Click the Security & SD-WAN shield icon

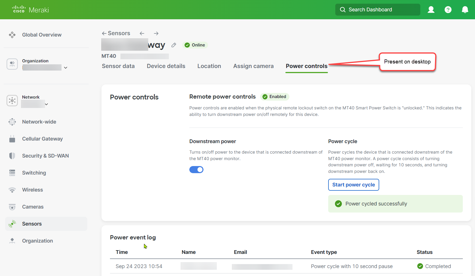click(x=12, y=156)
